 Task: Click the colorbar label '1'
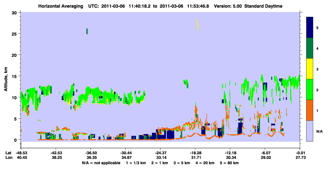pyautogui.click(x=317, y=110)
